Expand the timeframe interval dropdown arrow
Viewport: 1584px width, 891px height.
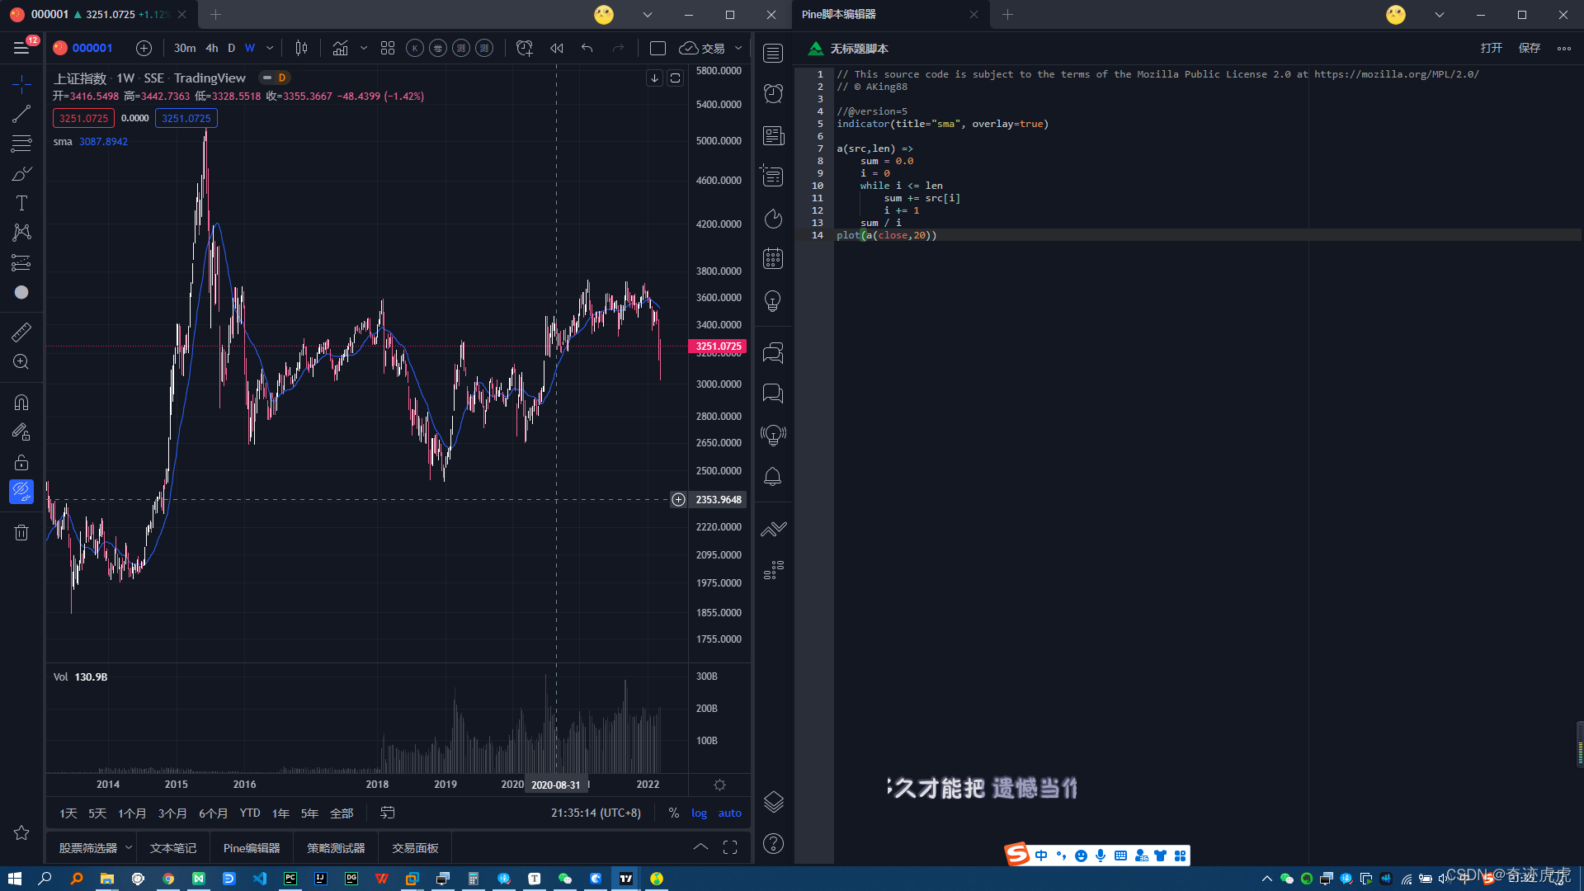point(270,49)
